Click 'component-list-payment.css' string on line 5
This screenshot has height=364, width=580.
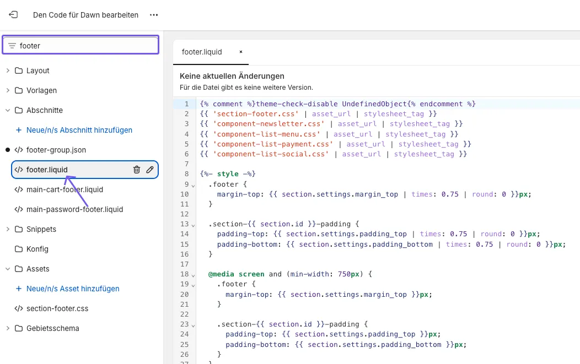click(273, 144)
